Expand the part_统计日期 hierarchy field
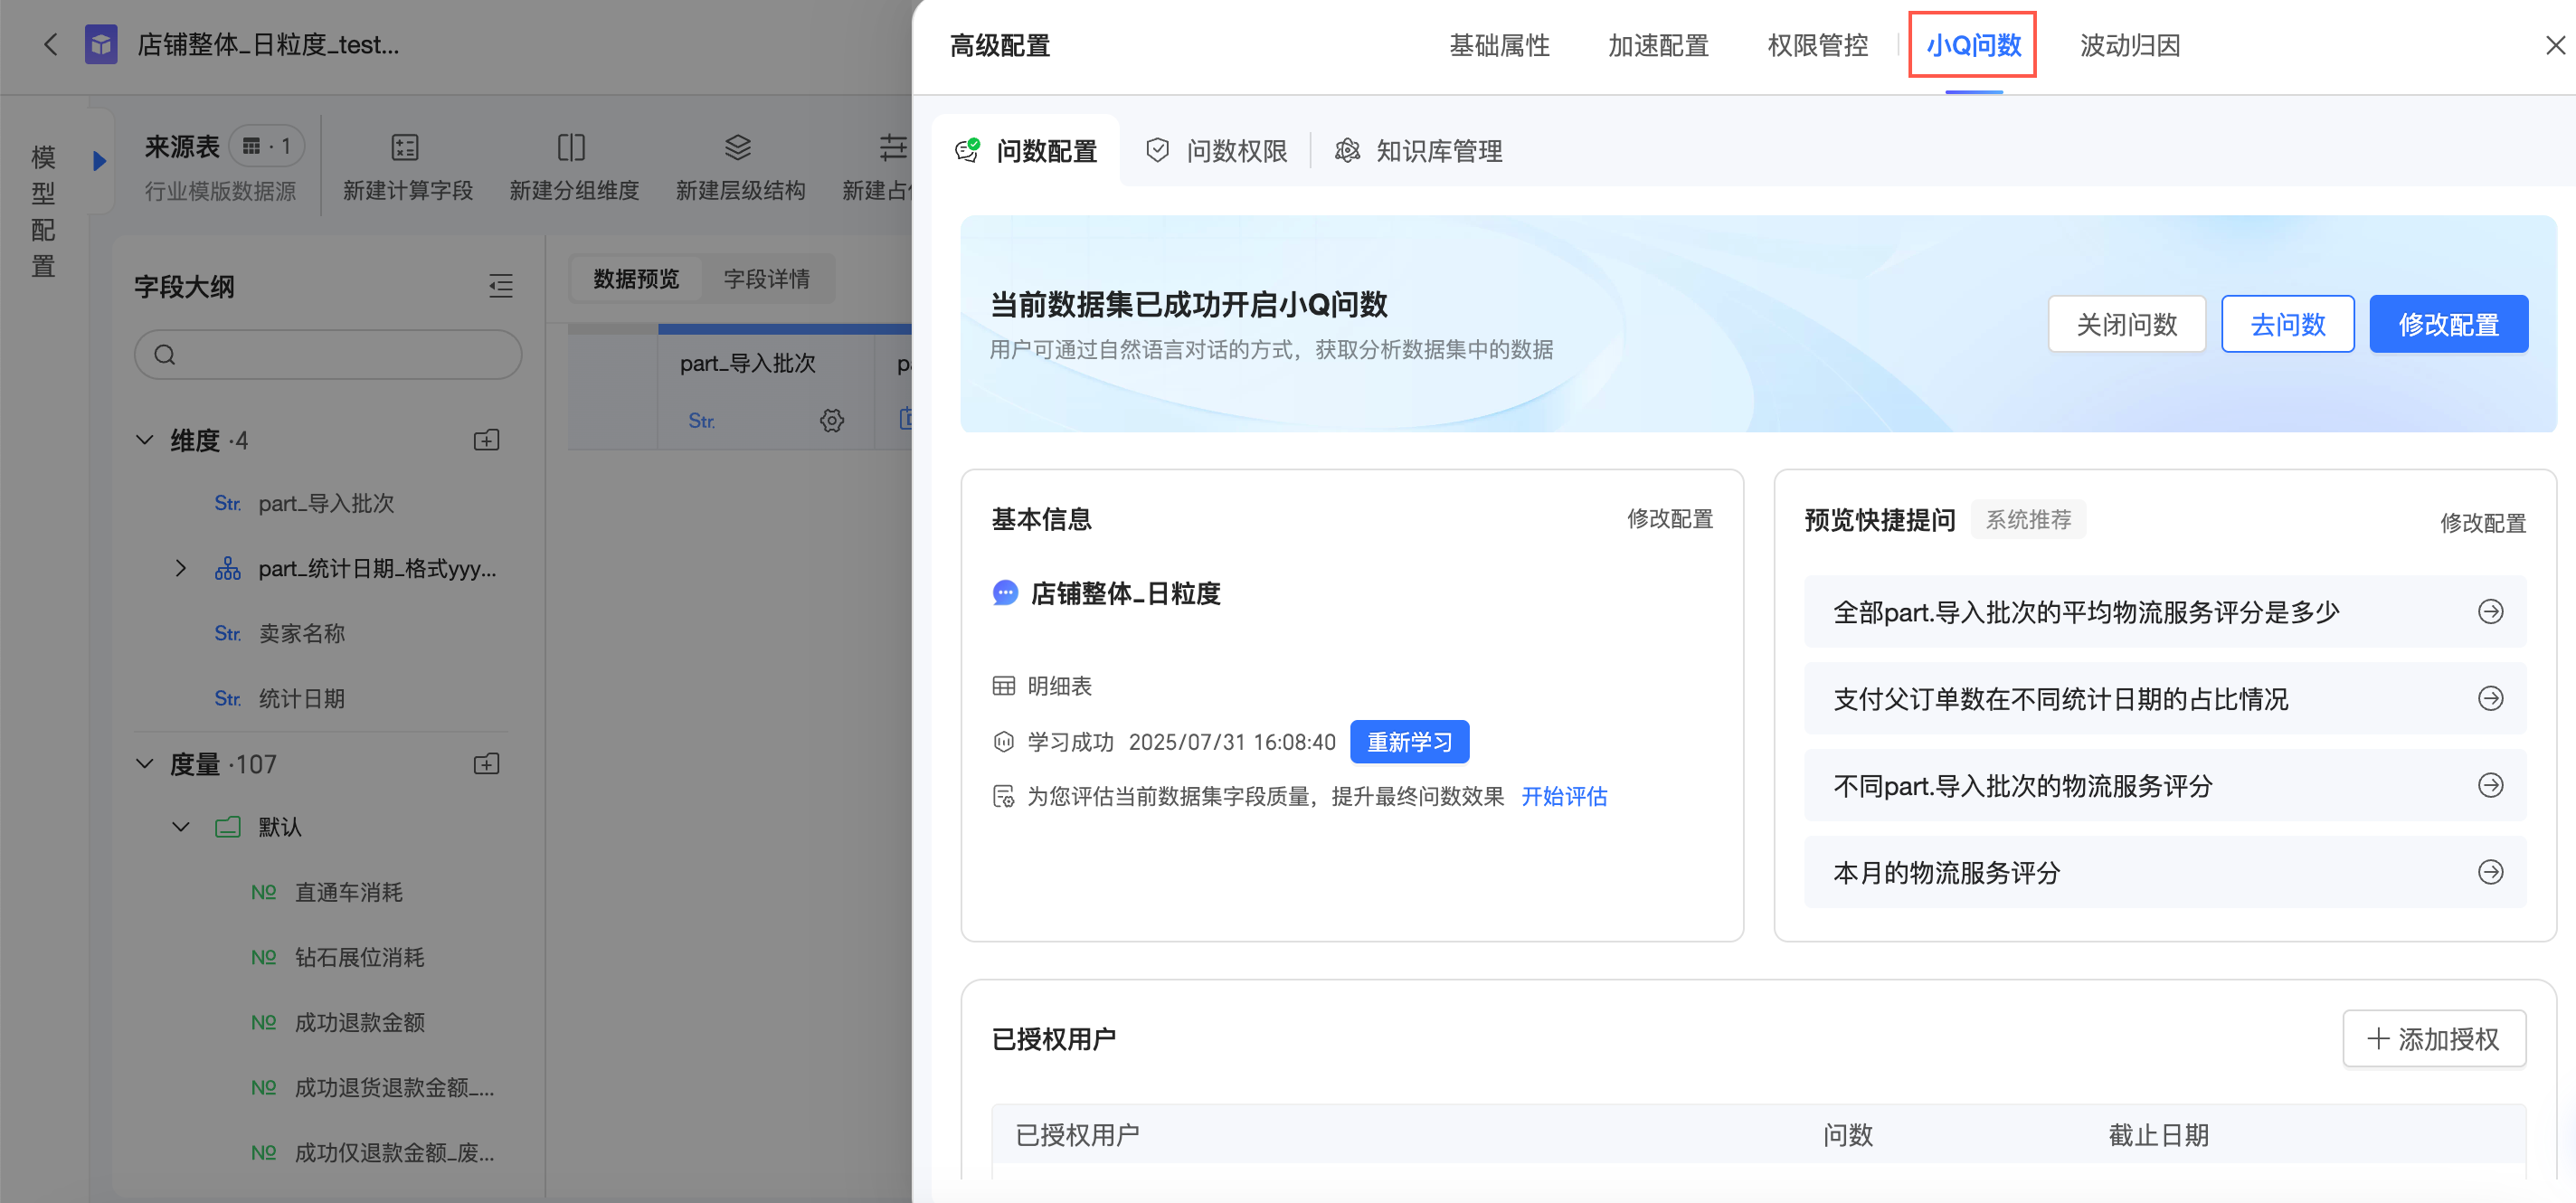The height and width of the screenshot is (1203, 2576). (x=181, y=568)
